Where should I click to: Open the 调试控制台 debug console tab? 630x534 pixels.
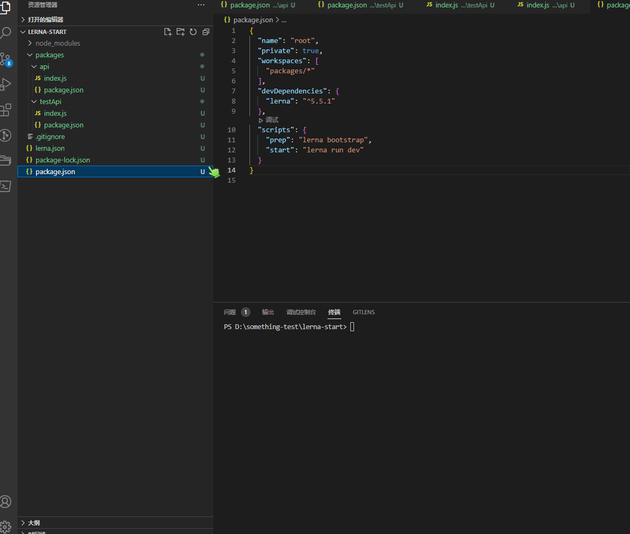coord(301,312)
